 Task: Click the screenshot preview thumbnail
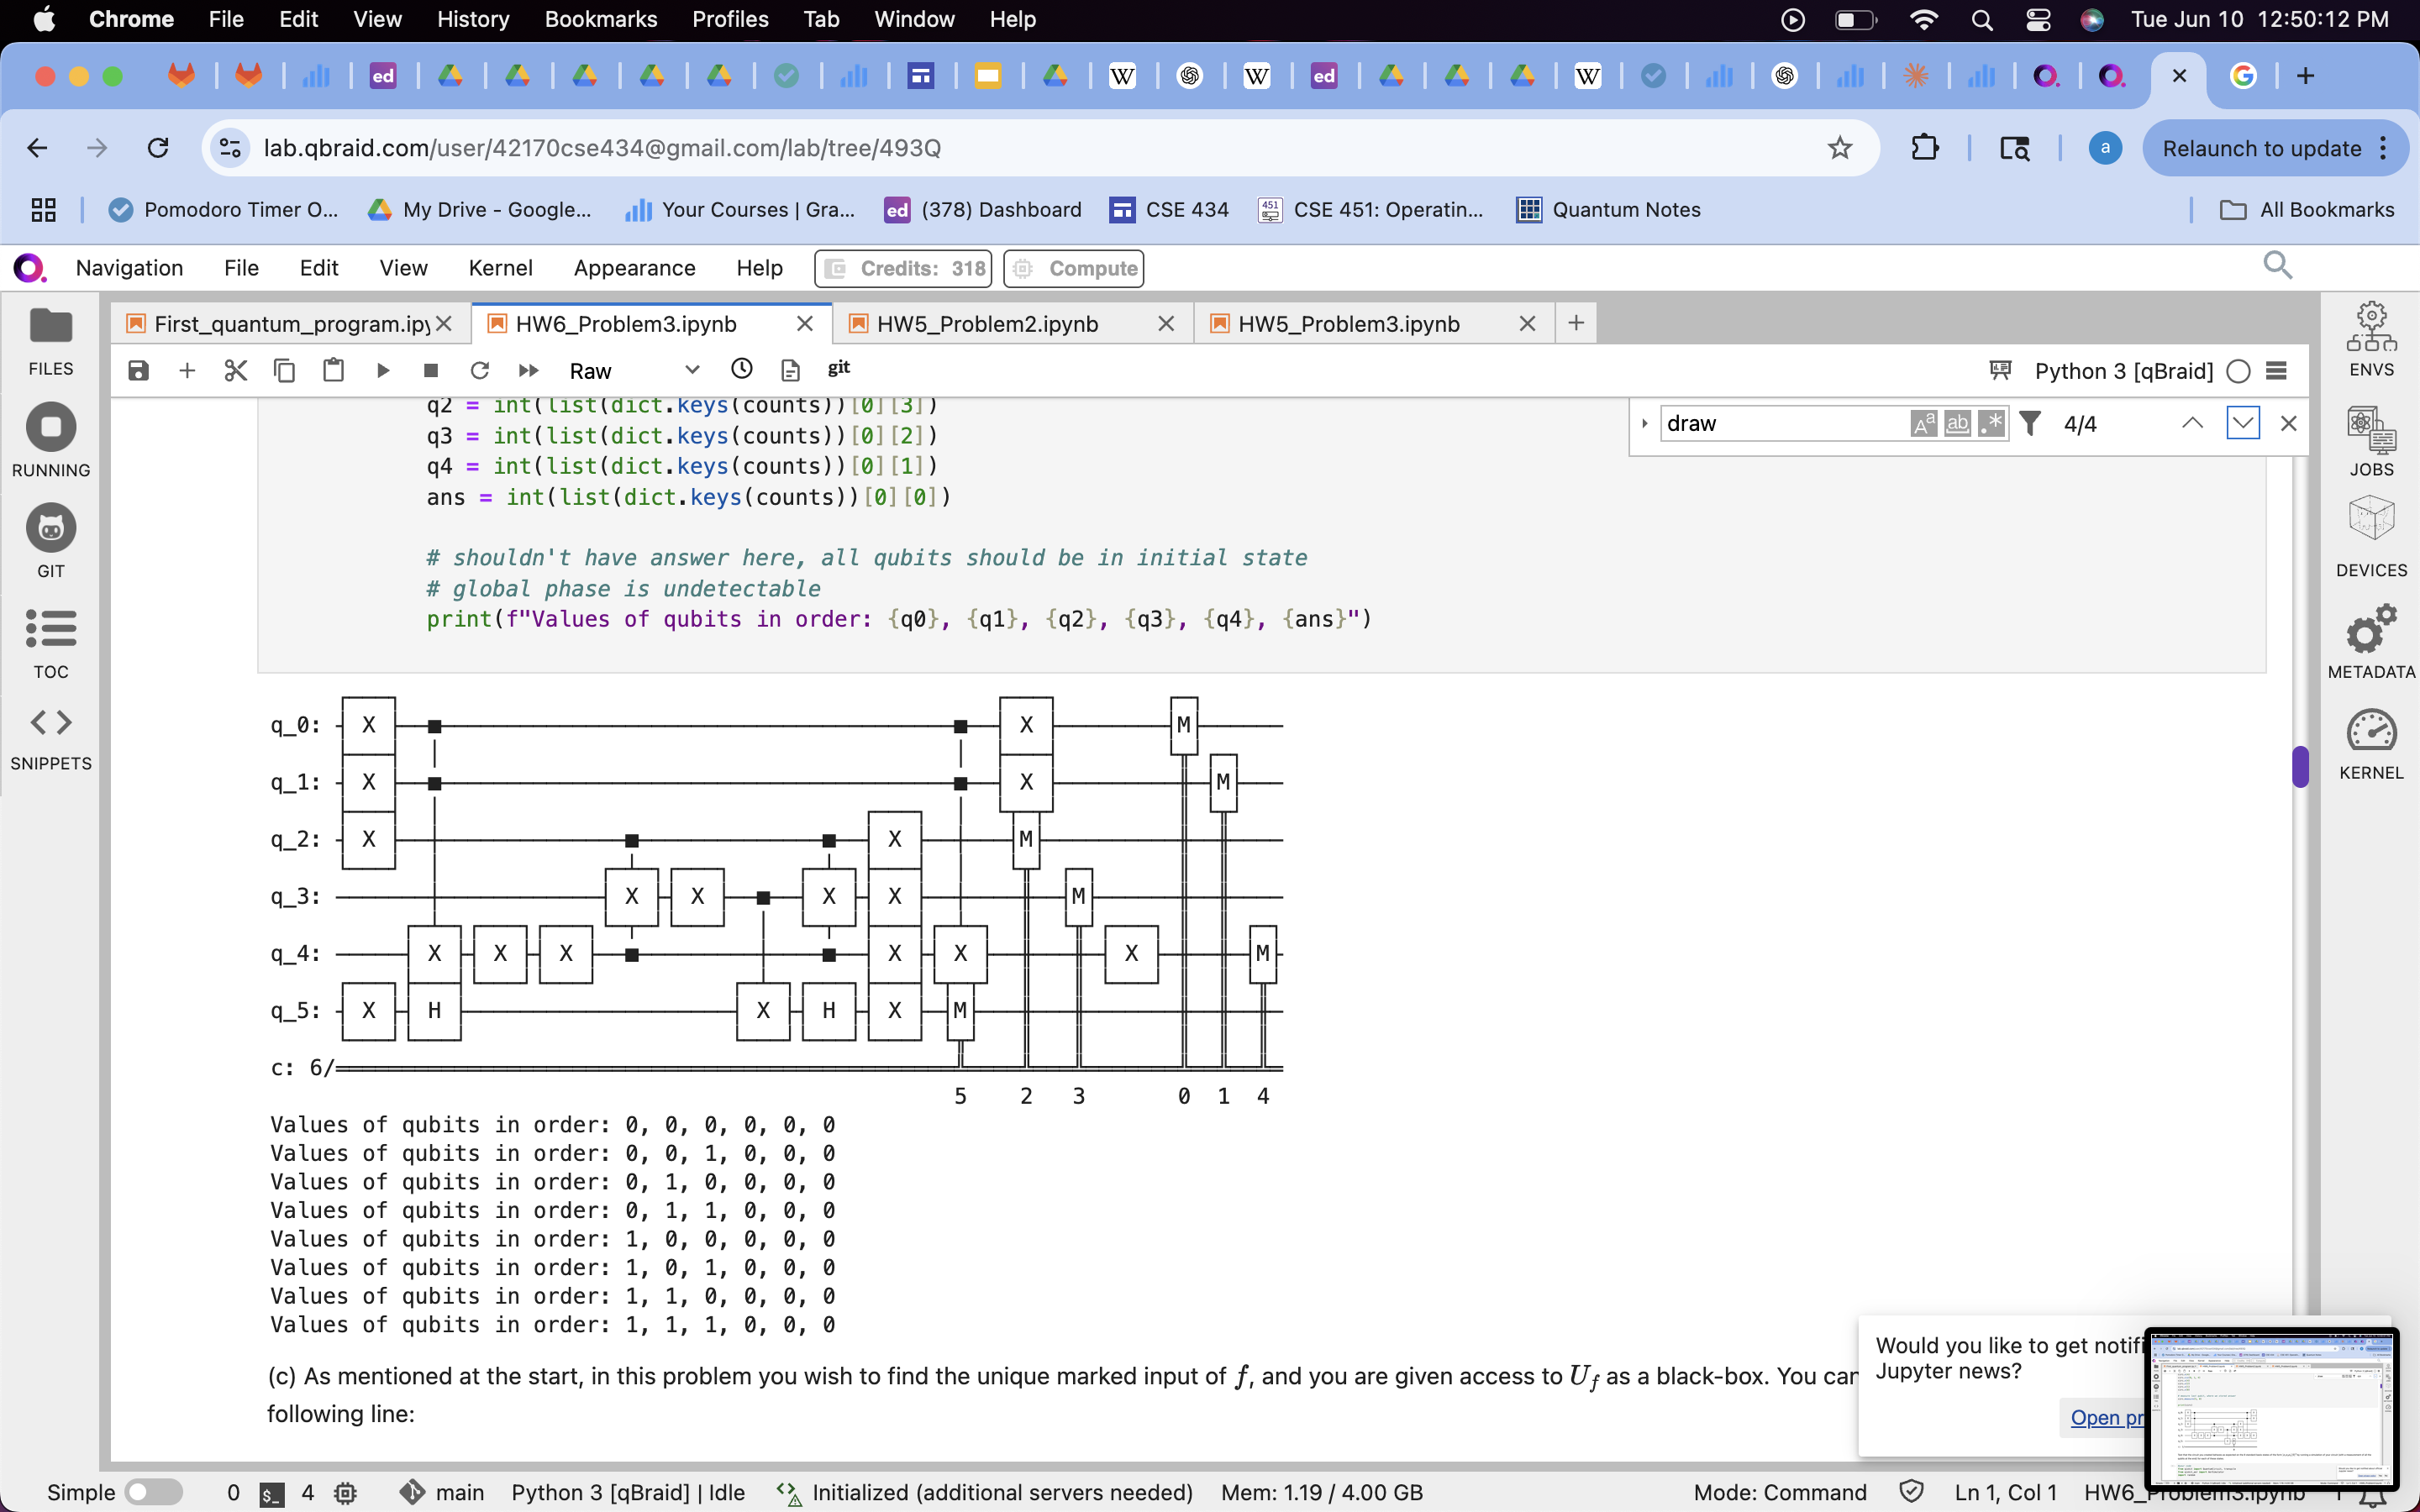[x=2272, y=1407]
